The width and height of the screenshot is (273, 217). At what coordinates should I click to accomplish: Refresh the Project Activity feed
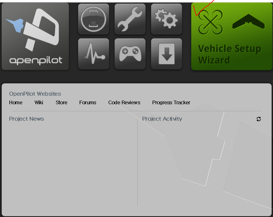coord(258,119)
